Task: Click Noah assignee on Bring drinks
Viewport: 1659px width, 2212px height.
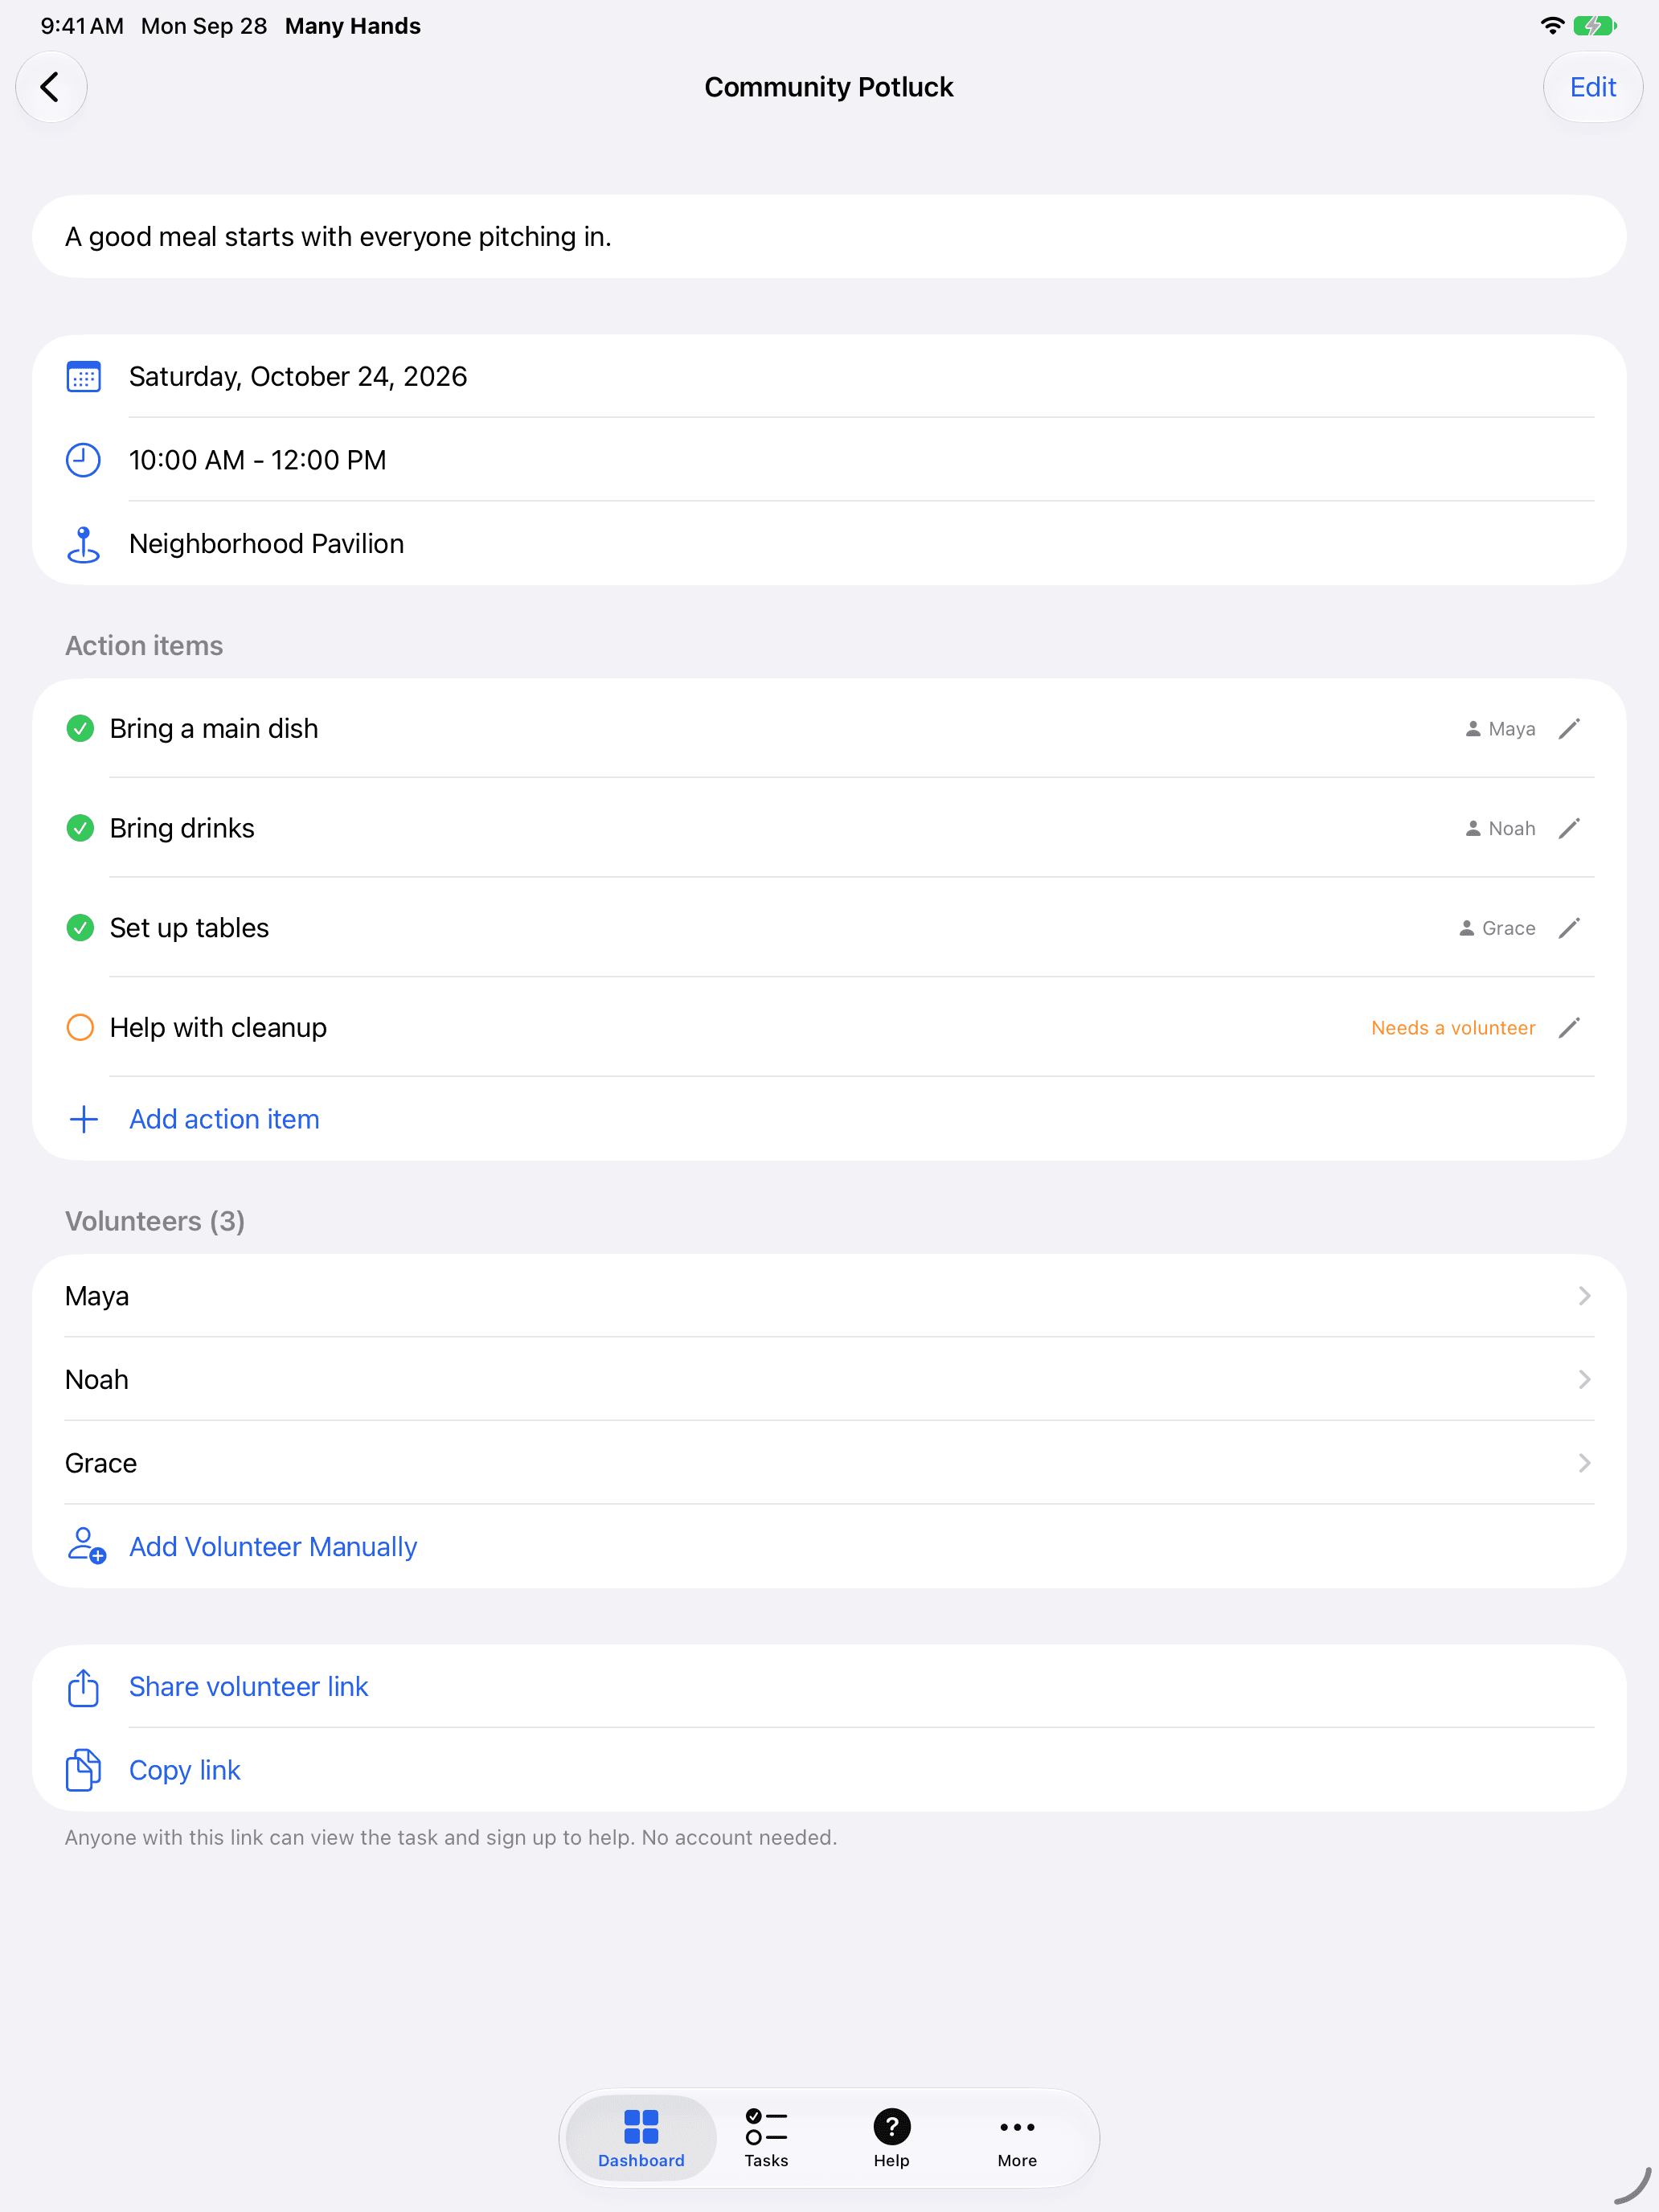Action: click(x=1500, y=829)
